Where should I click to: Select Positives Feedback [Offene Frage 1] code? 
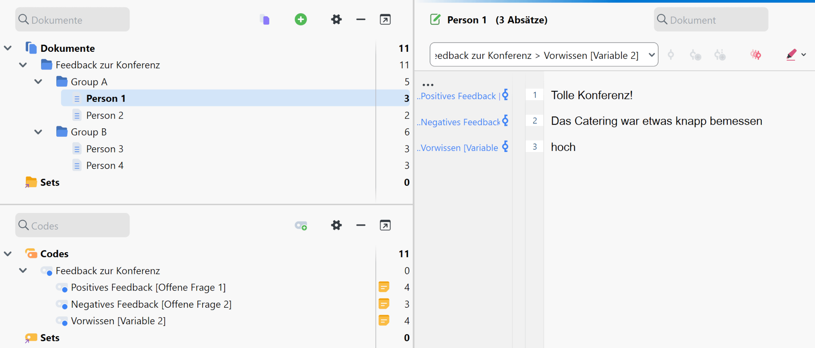(x=148, y=287)
